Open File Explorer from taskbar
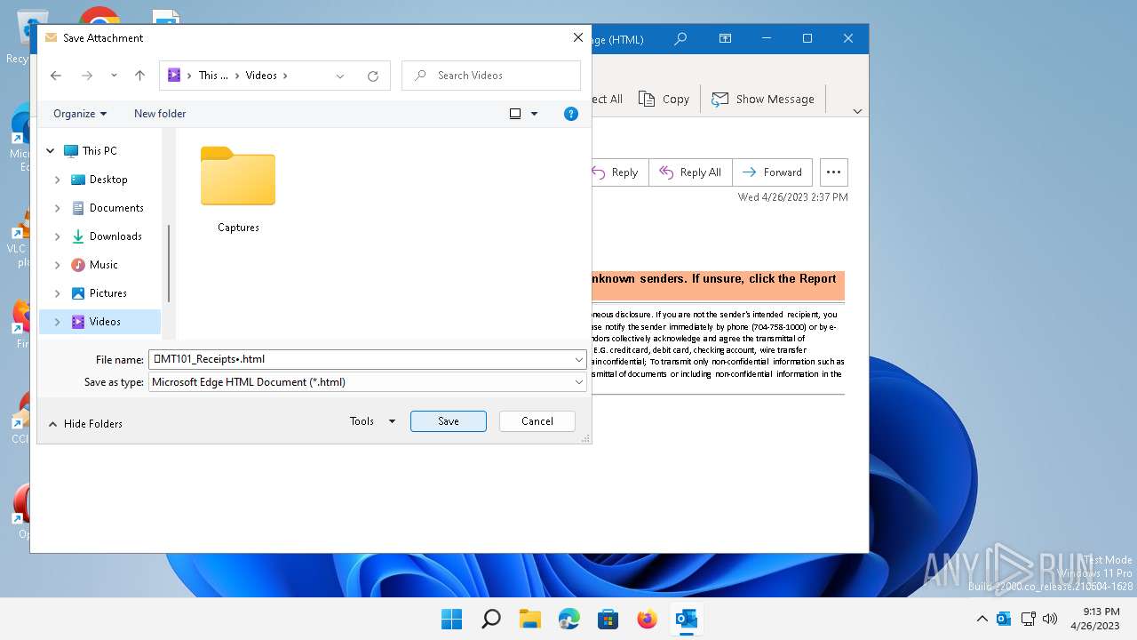The height and width of the screenshot is (640, 1137). pyautogui.click(x=530, y=620)
